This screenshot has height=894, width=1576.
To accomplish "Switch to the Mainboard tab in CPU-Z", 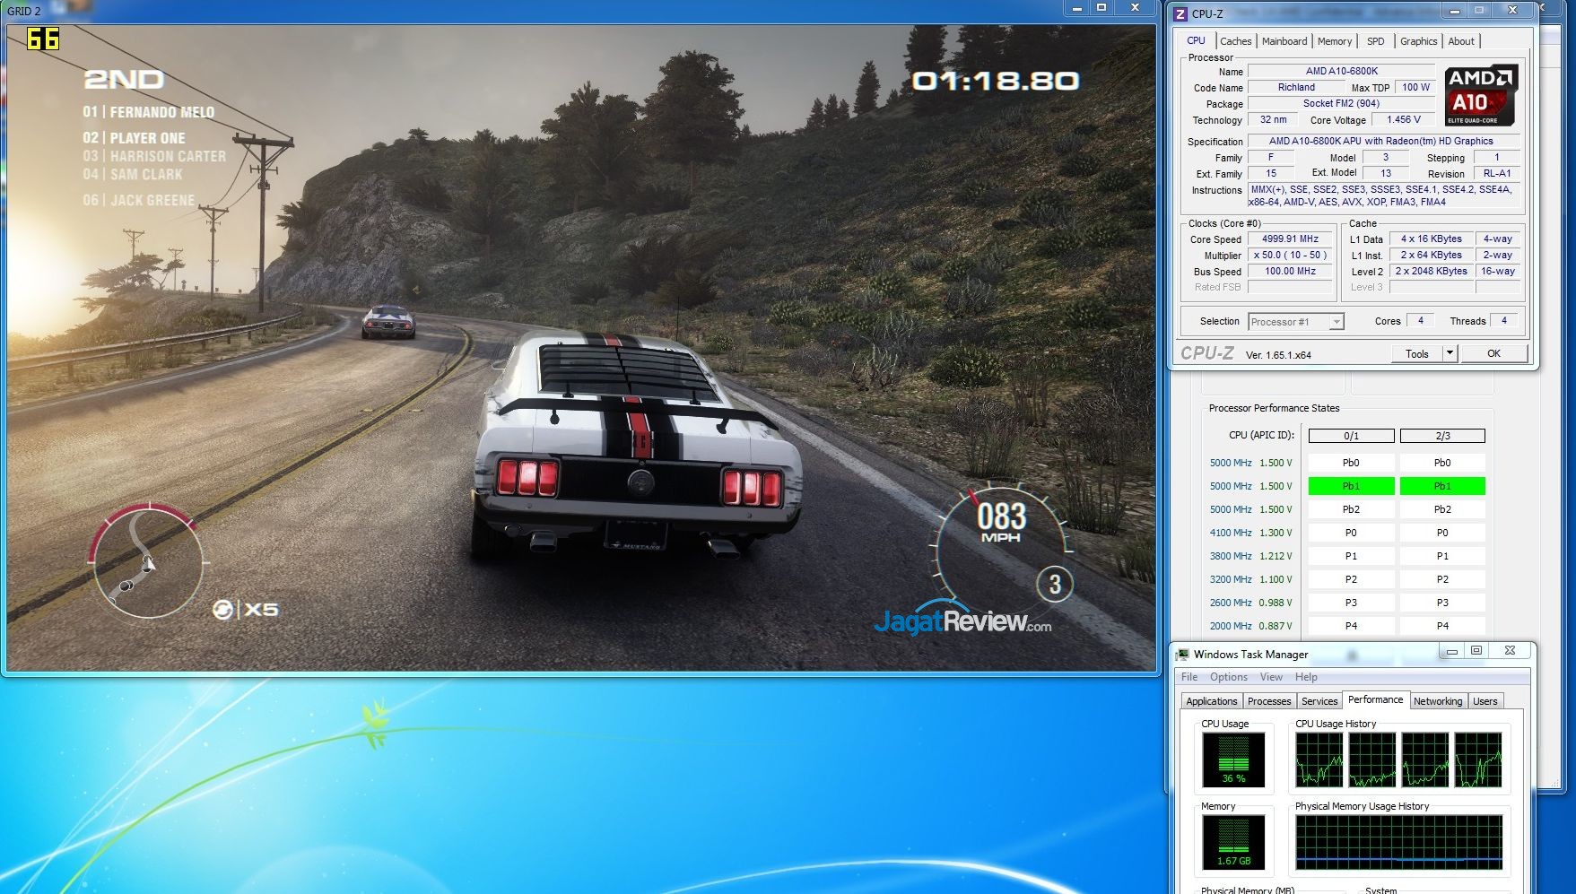I will (1284, 41).
